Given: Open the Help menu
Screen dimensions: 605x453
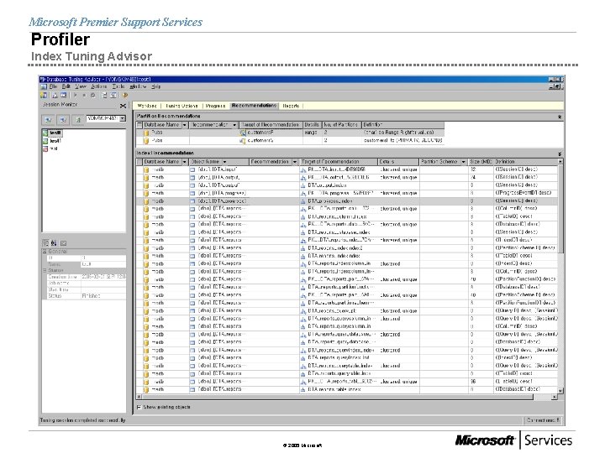Looking at the screenshot, I should [156, 86].
